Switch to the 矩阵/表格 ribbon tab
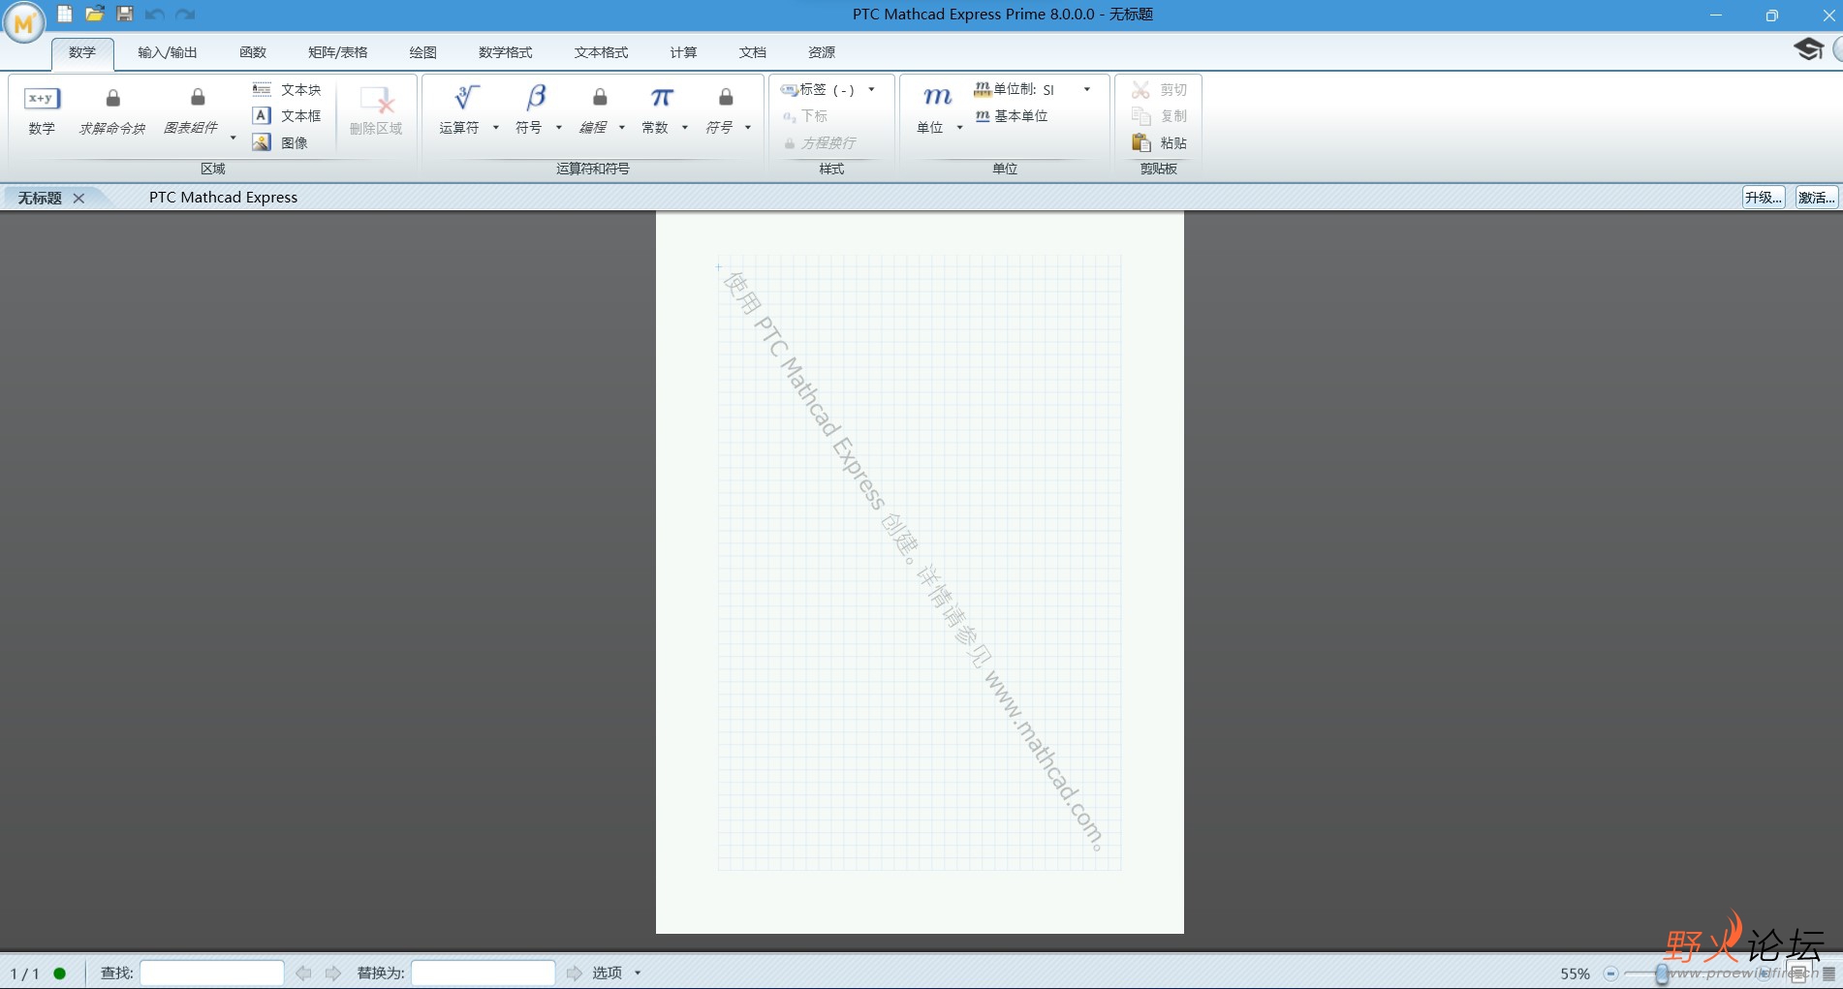Image resolution: width=1843 pixels, height=989 pixels. coord(337,52)
